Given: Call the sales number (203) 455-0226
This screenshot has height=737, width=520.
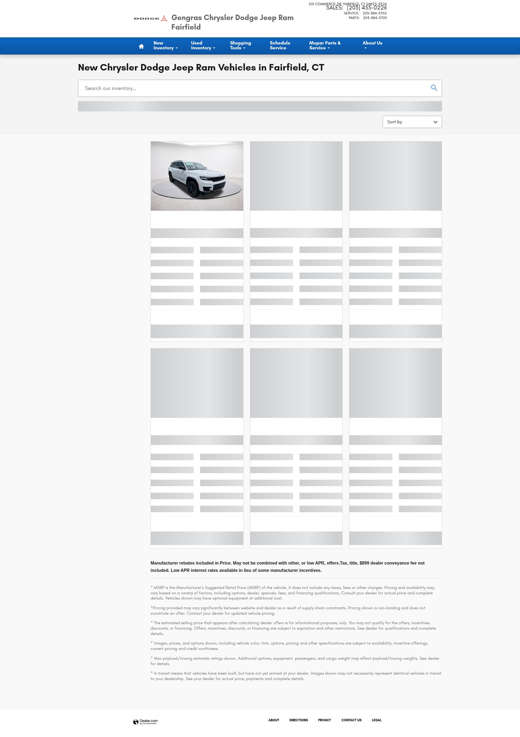Looking at the screenshot, I should click(367, 8).
